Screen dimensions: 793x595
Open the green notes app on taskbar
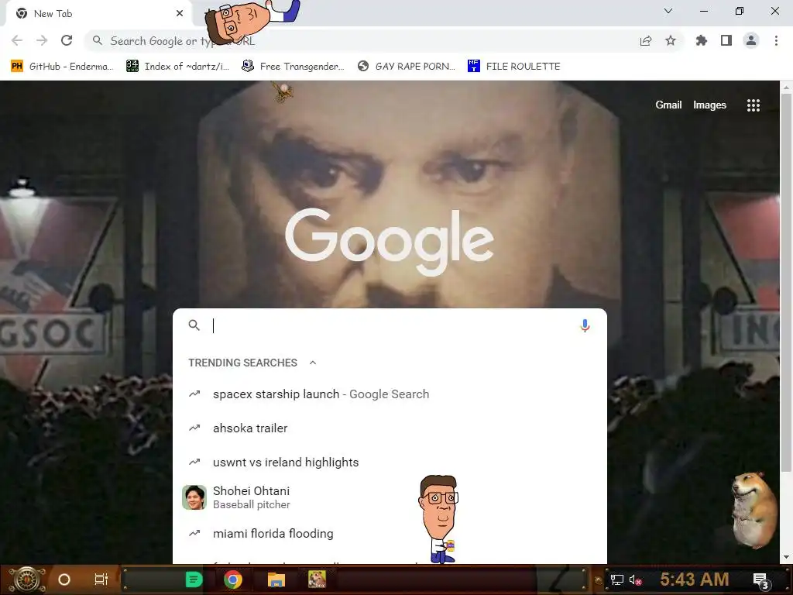[x=194, y=580]
